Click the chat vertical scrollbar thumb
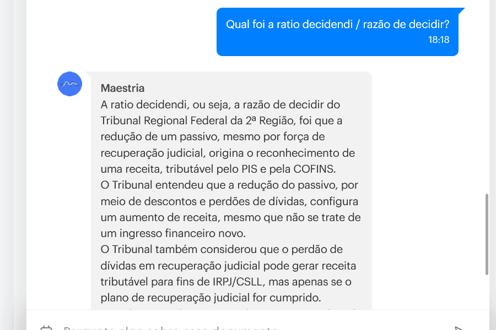The height and width of the screenshot is (330, 496). coord(486,234)
